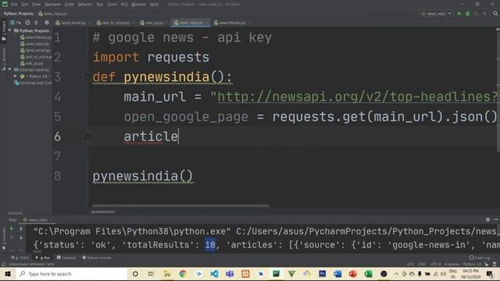Viewport: 500px width, 281px height.
Task: Click the Favorites side tool window tab
Action: (x=4, y=238)
